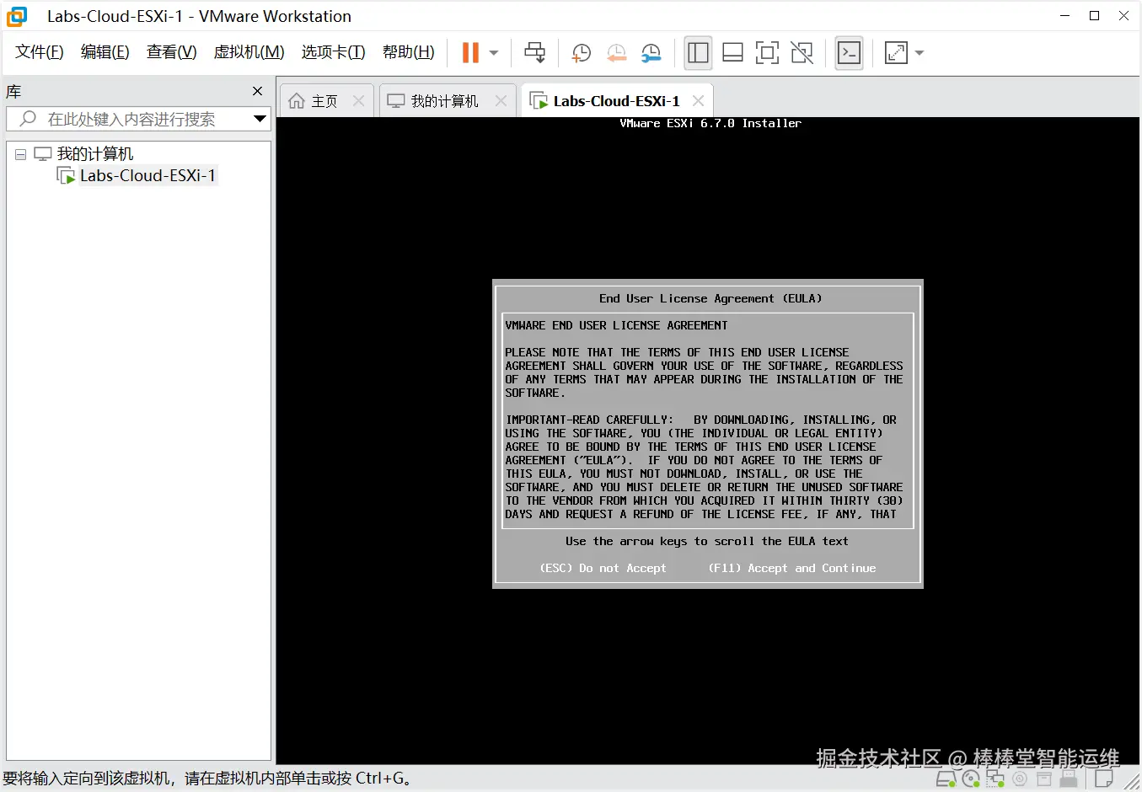
Task: Click the monitor icon on 我的计算机 tab
Action: tap(396, 101)
